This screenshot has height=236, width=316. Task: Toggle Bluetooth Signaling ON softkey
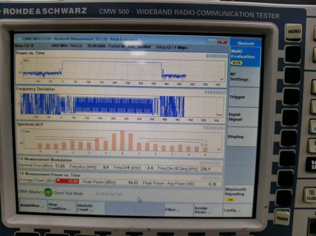click(238, 194)
